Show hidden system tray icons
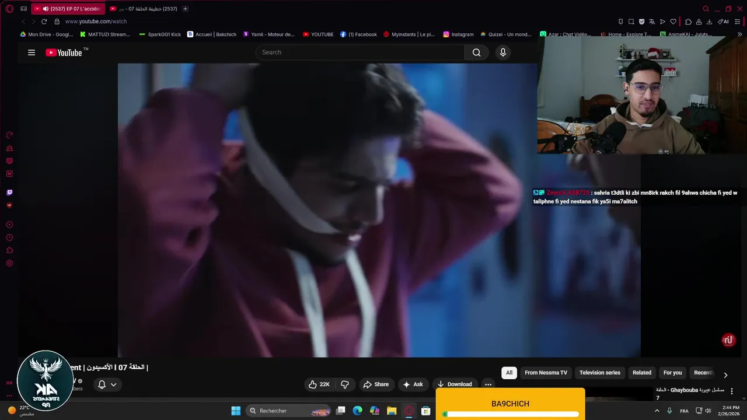The height and width of the screenshot is (420, 747). coord(657,411)
